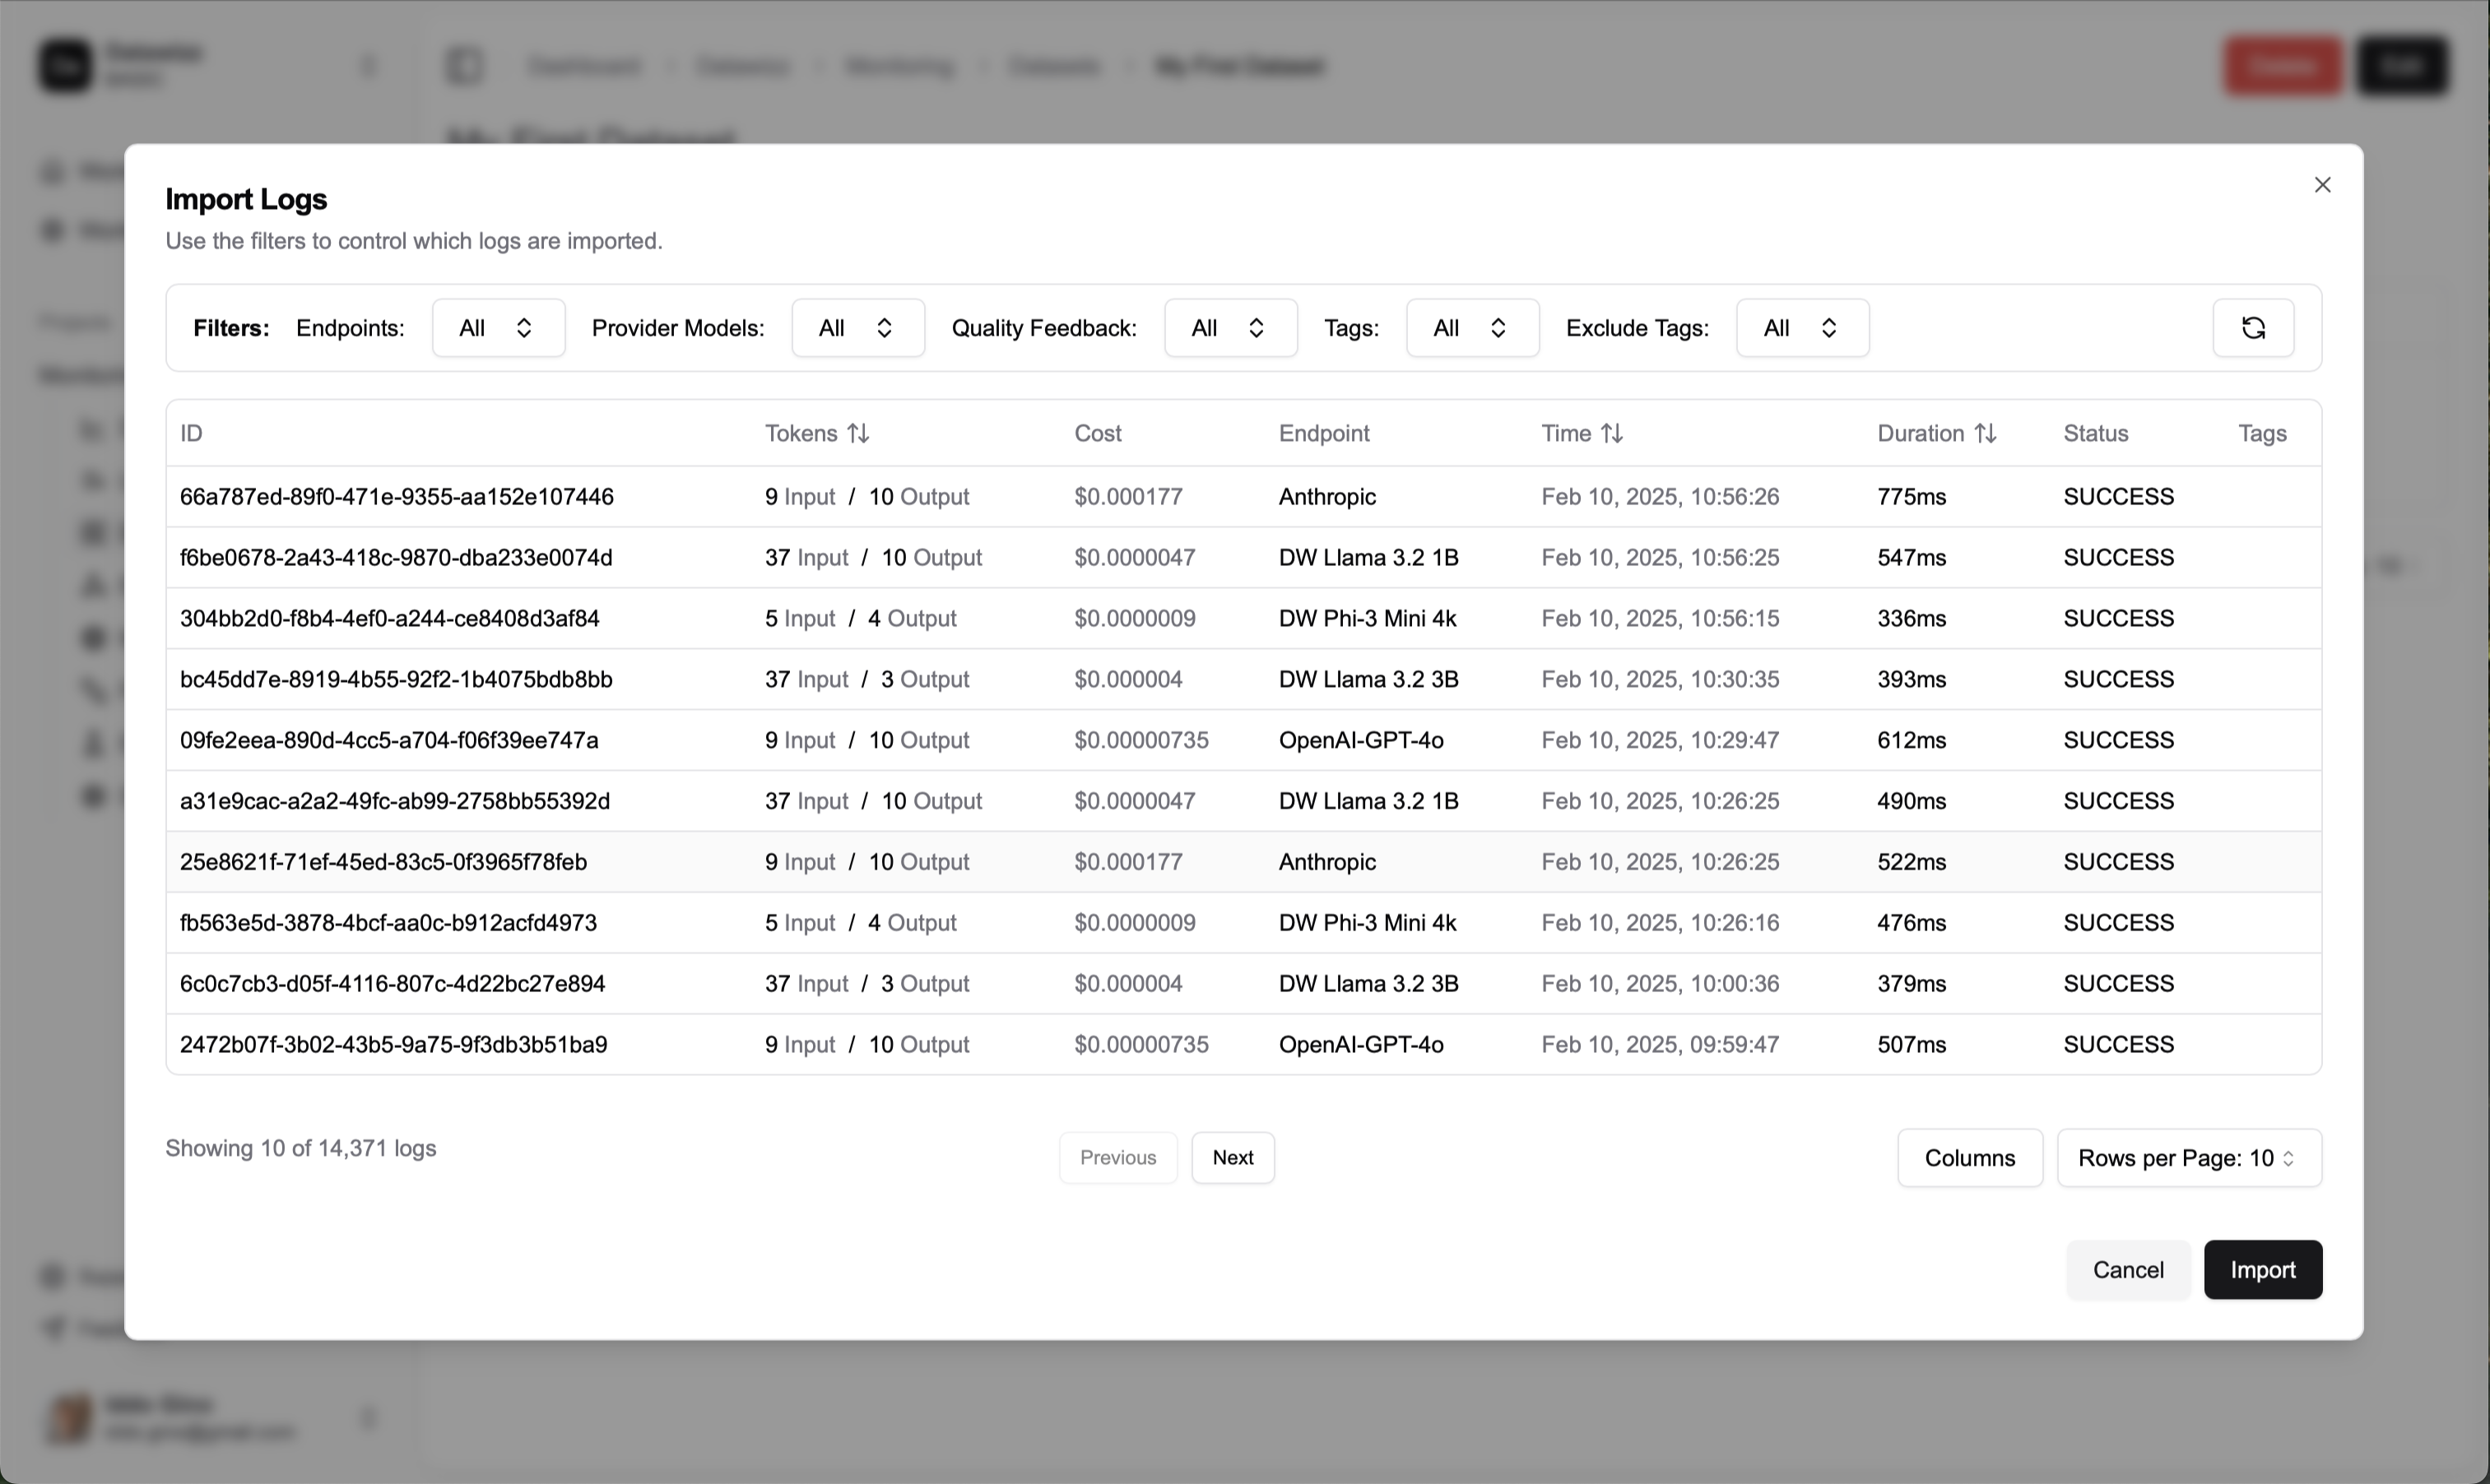Open the Endpoints filter dropdown
This screenshot has width=2490, height=1484.
click(497, 328)
